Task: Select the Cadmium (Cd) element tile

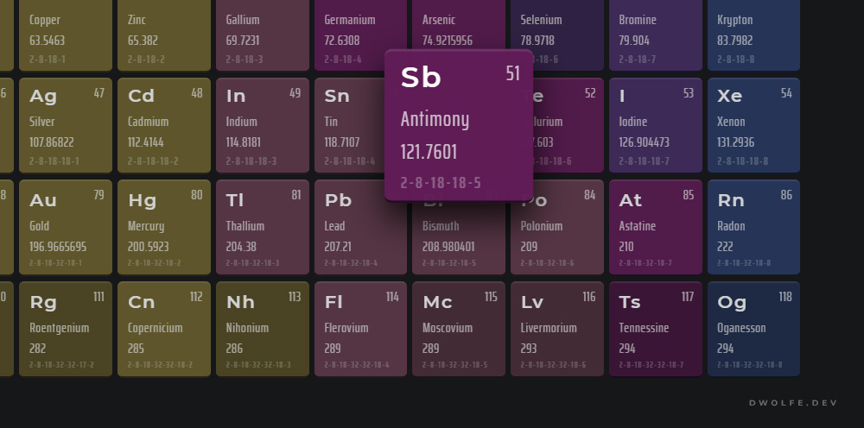Action: click(164, 125)
